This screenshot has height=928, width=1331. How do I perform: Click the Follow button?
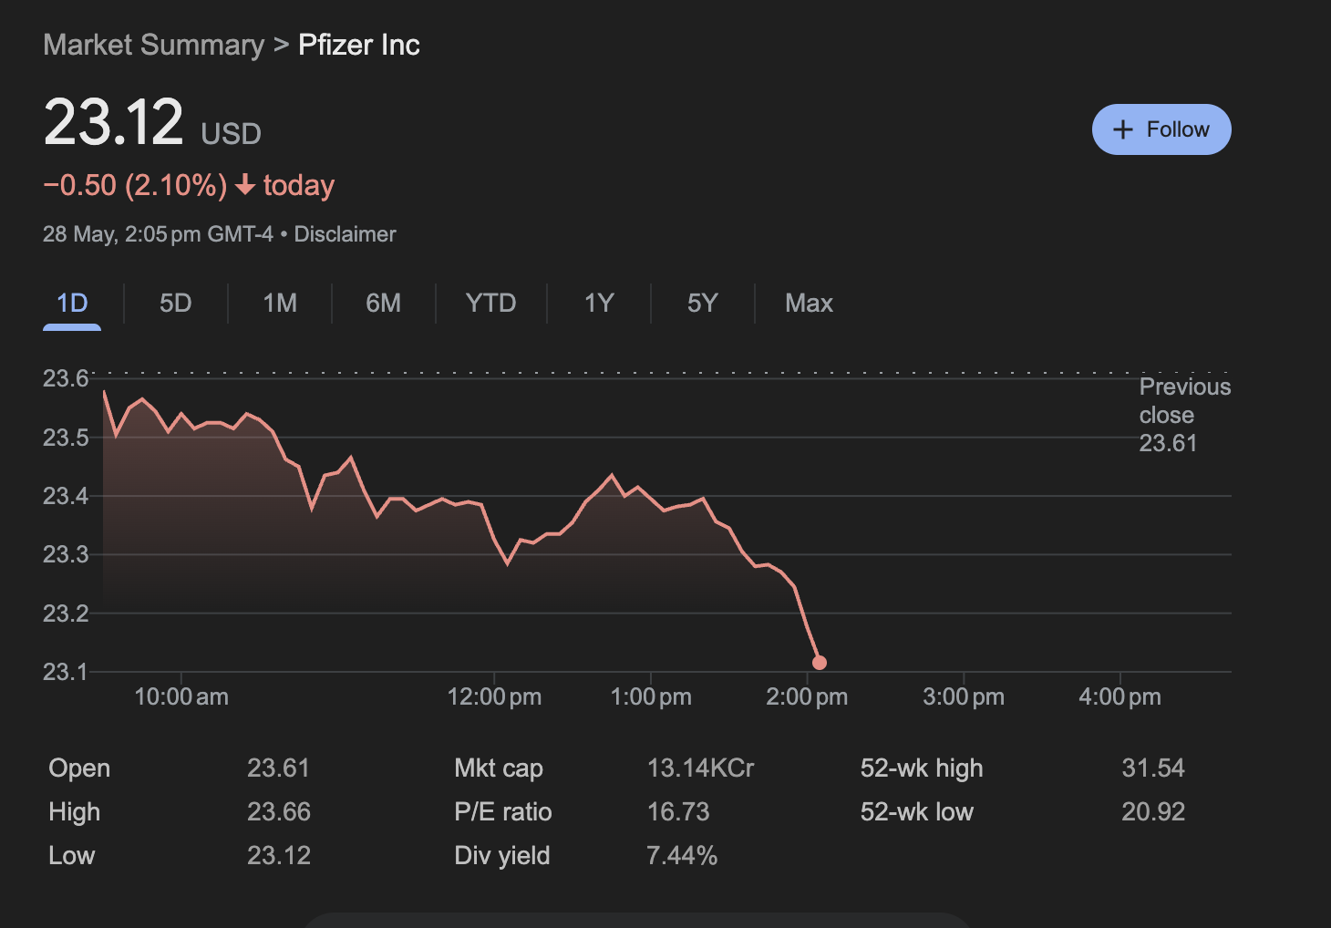pos(1161,129)
